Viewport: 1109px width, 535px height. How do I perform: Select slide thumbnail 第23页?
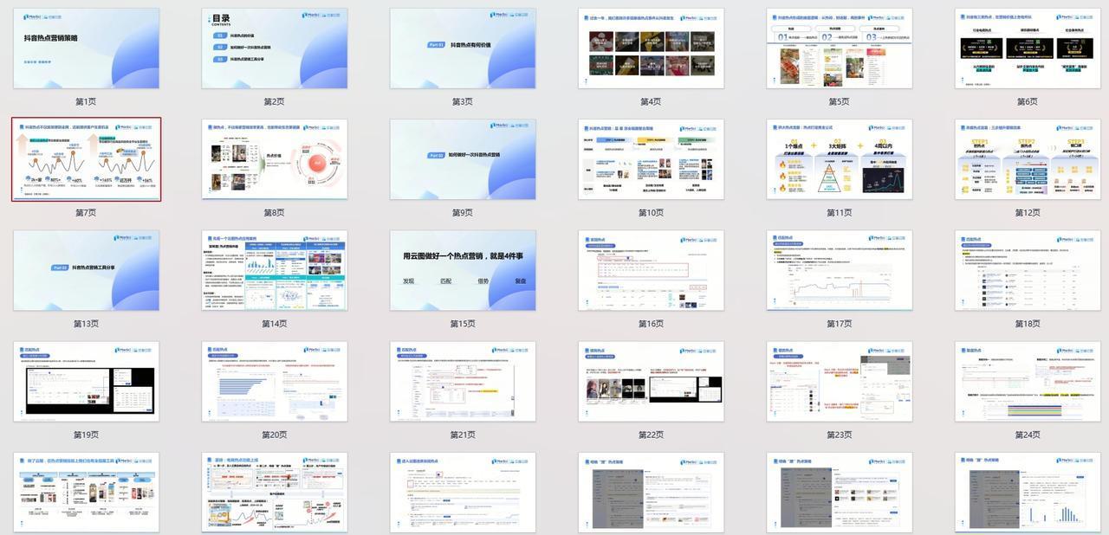pos(840,382)
